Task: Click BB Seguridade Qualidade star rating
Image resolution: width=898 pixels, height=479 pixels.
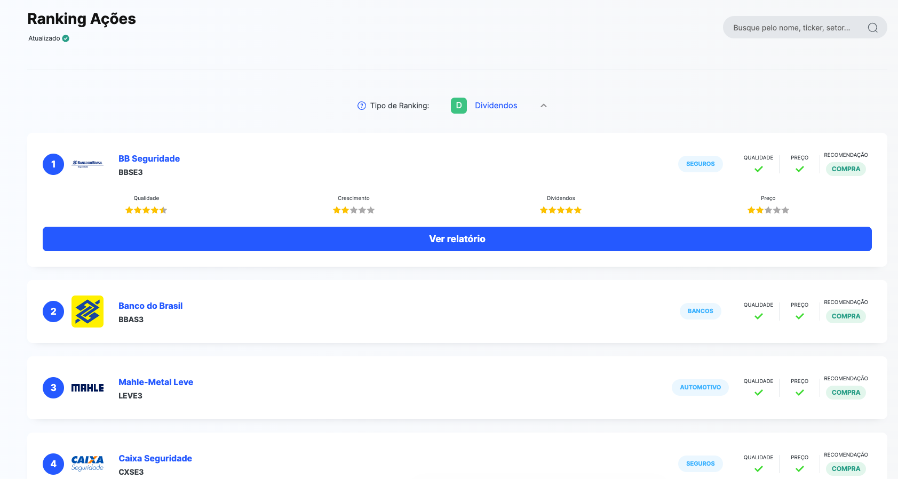Action: click(146, 210)
